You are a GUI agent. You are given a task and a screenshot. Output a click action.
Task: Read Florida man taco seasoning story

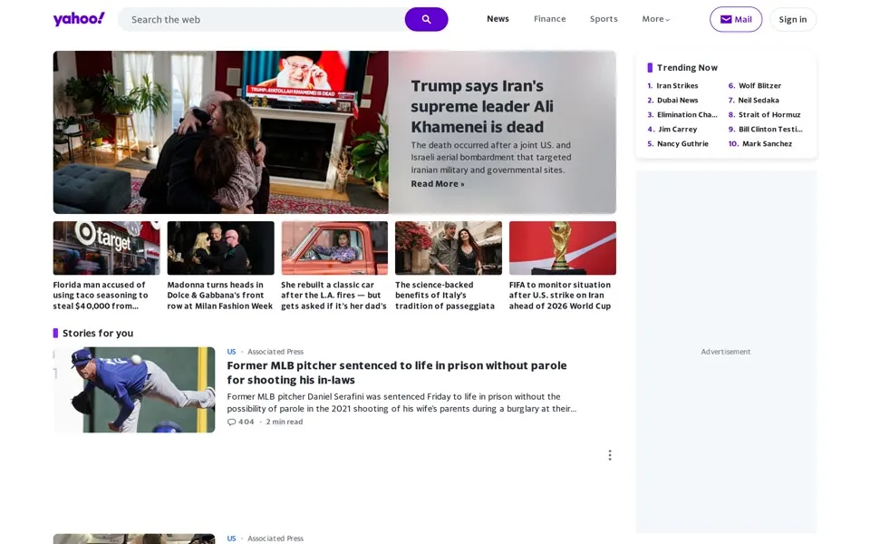[x=101, y=296]
